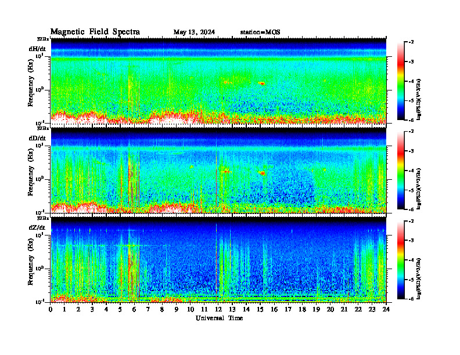This screenshot has height=355, width=460.
Task: Click the "-3" value on the dZ/dt color scale
Action: 411,241
